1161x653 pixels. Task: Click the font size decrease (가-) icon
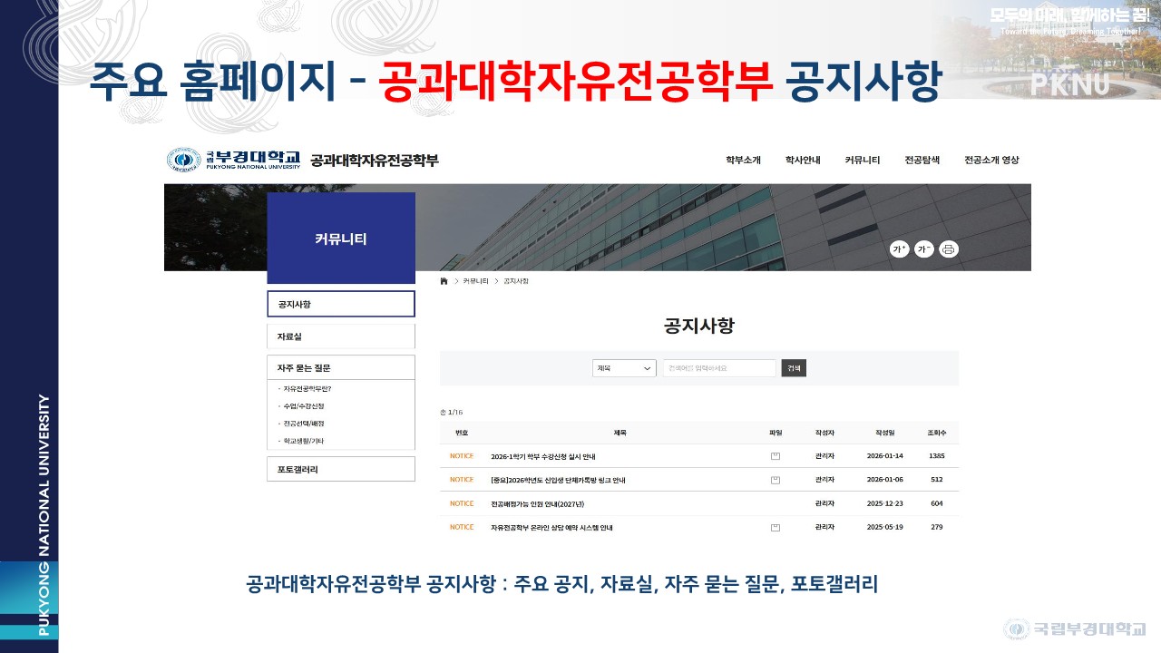(x=924, y=249)
